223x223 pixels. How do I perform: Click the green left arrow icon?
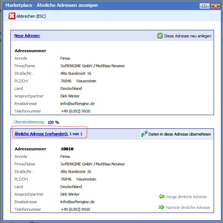tap(161, 196)
